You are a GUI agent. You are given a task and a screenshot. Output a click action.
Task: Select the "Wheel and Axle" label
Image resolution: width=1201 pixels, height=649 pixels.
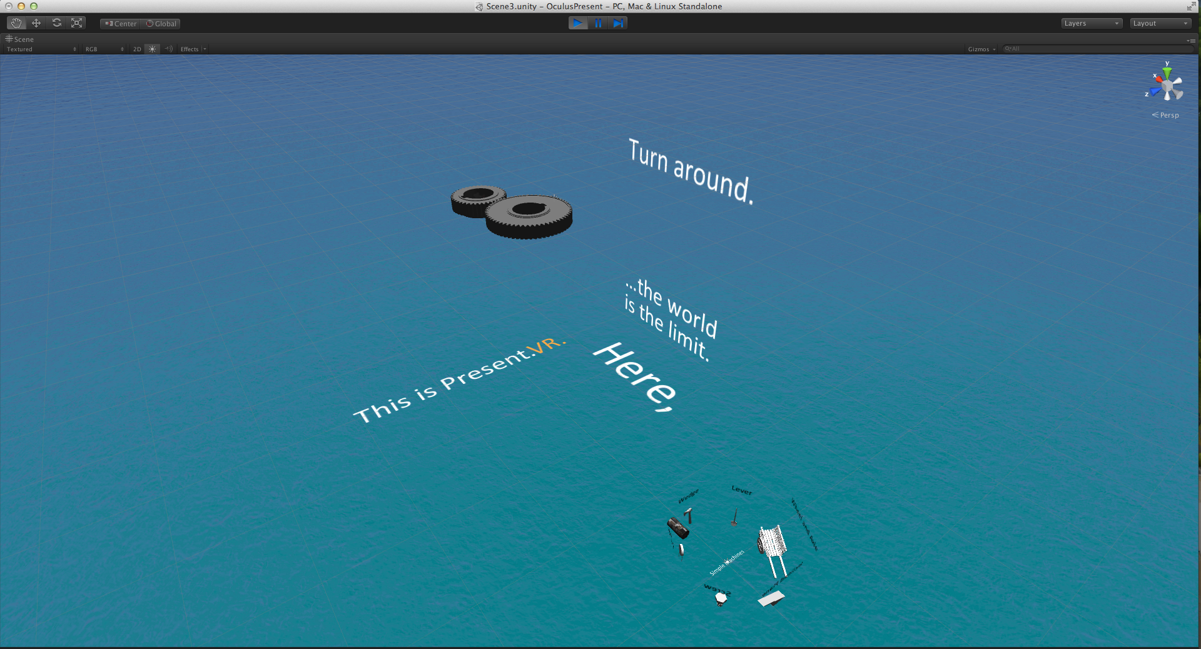tap(804, 524)
